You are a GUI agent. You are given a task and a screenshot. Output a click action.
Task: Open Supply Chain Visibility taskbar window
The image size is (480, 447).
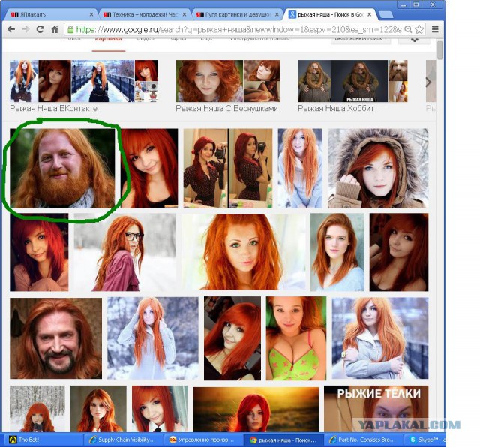(x=123, y=439)
